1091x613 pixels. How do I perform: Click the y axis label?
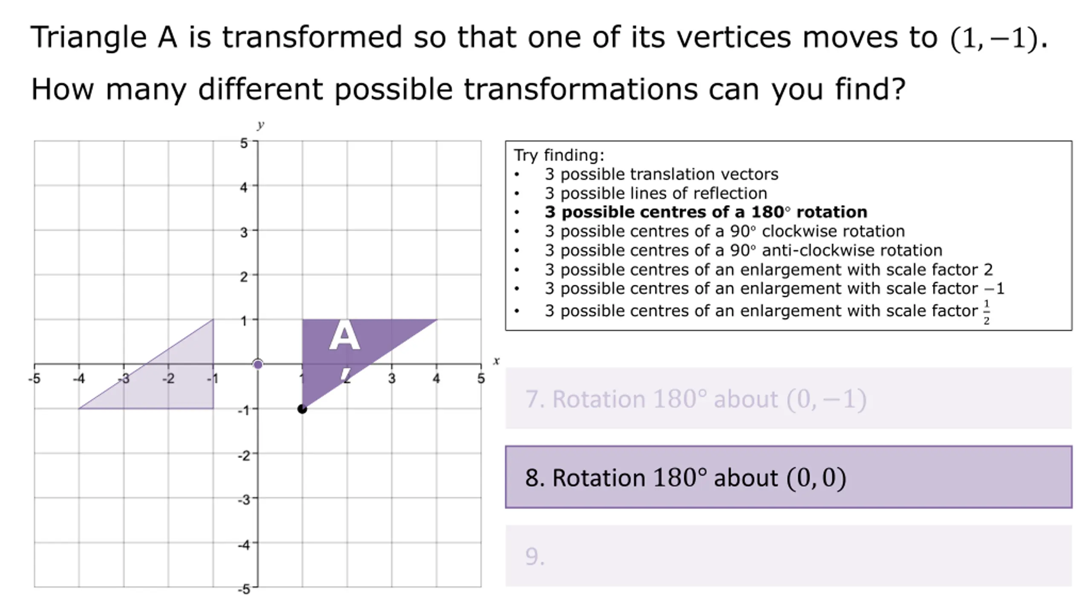[260, 125]
